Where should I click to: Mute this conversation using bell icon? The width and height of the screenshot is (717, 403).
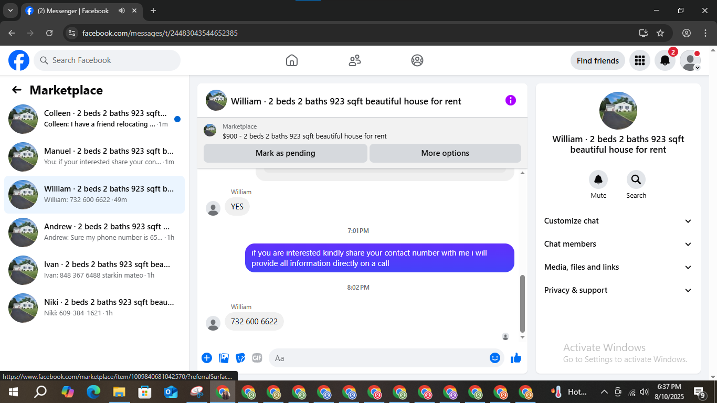(x=598, y=180)
